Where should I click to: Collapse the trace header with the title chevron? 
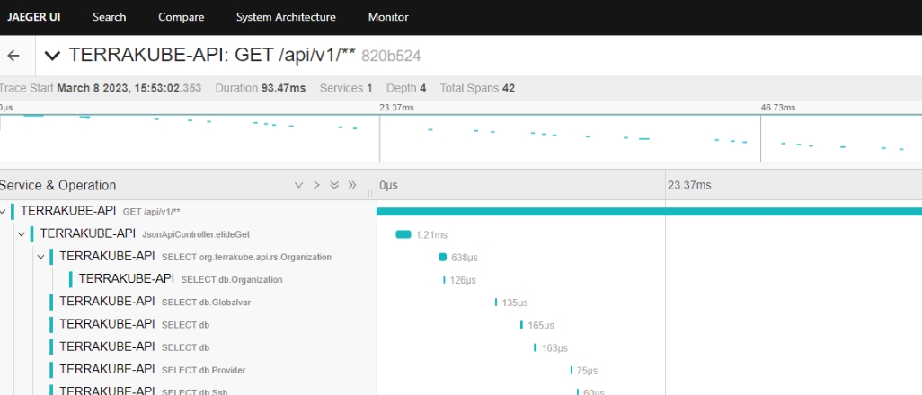pyautogui.click(x=53, y=56)
